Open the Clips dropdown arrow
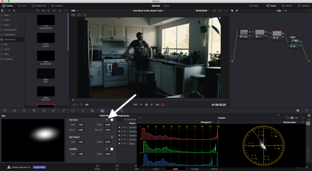Image resolution: width=312 pixels, height=171 pixels. pos(260,6)
